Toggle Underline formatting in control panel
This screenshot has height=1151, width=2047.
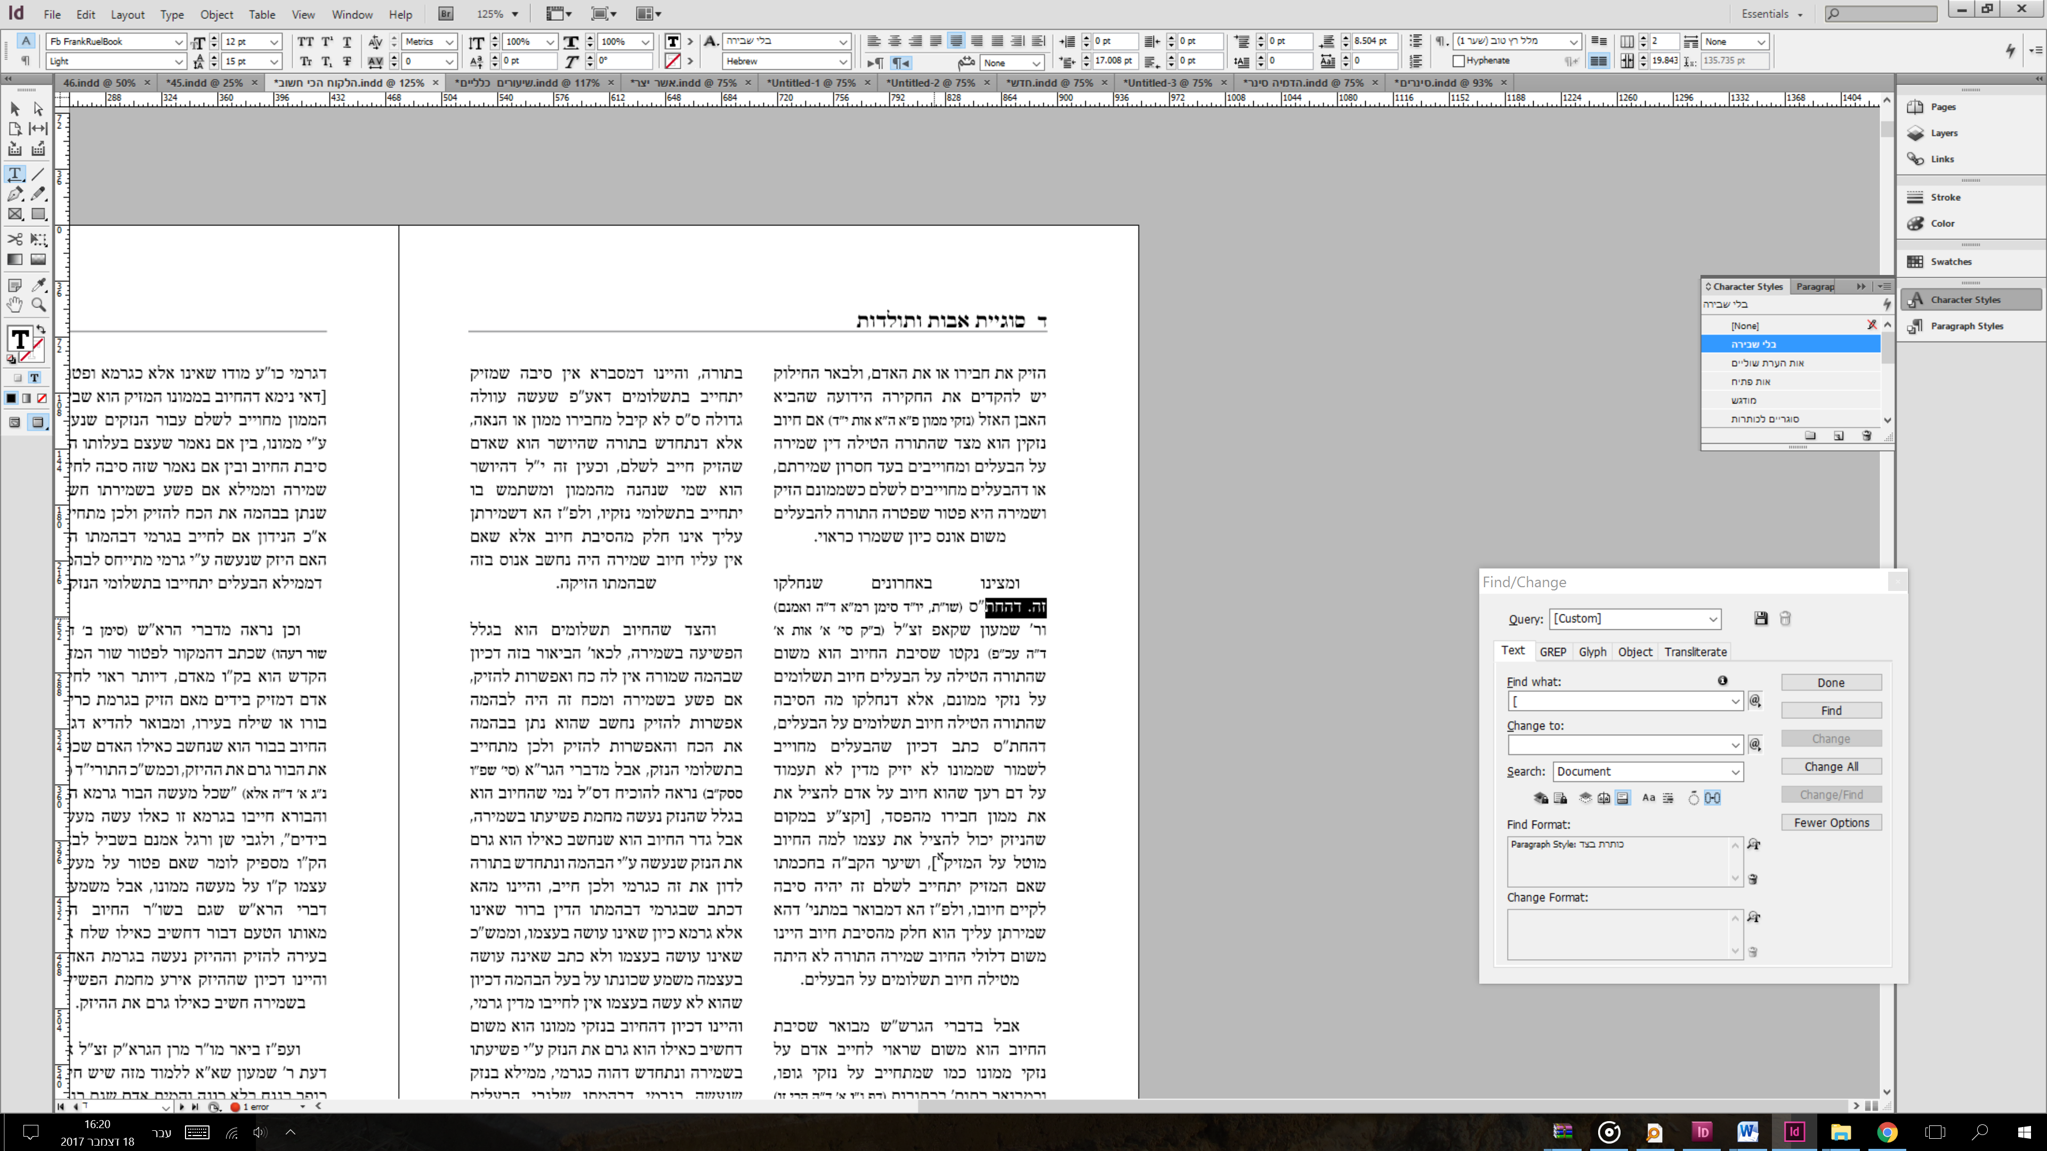347,42
